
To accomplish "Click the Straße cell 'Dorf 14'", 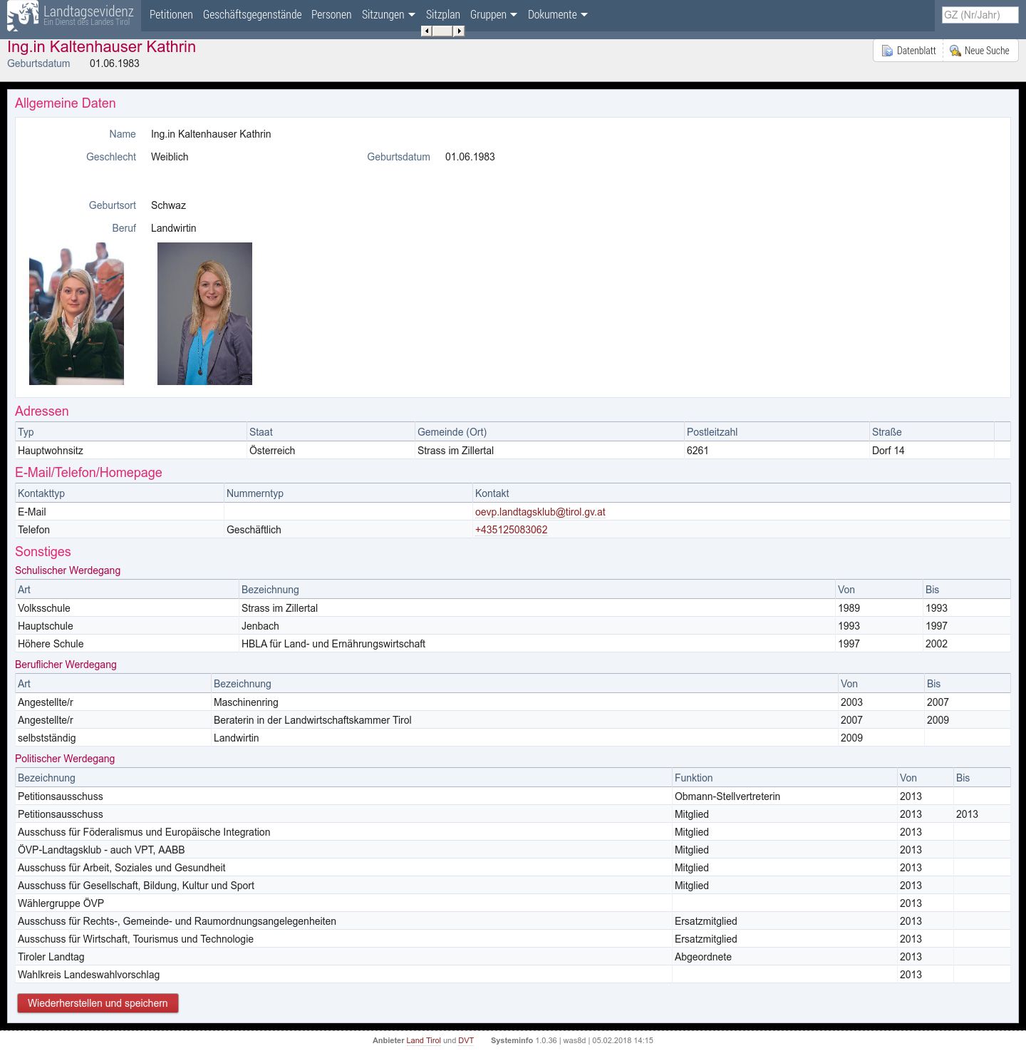I will coord(931,451).
